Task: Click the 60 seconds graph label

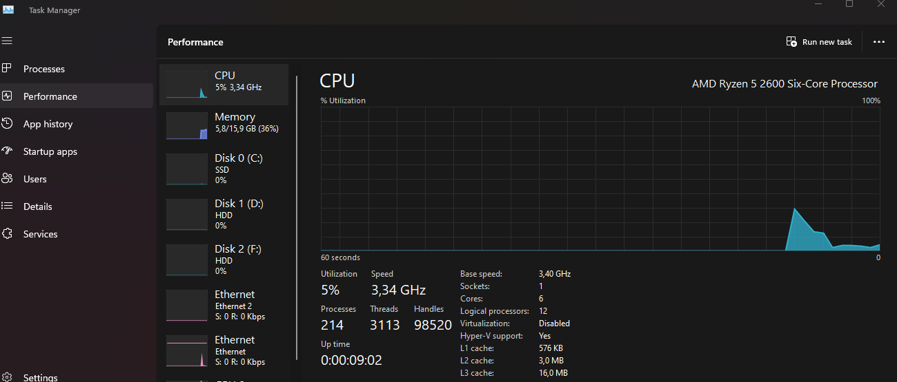Action: coord(340,257)
